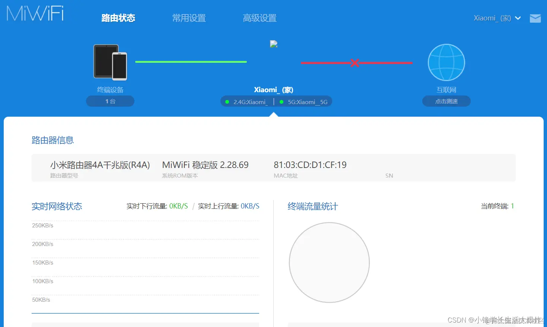Click the 终端流量统计 heading
547x327 pixels.
pyautogui.click(x=313, y=206)
